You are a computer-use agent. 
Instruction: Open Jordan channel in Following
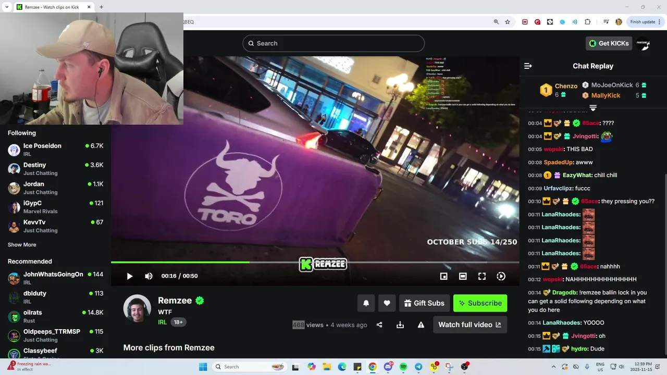tap(55, 188)
